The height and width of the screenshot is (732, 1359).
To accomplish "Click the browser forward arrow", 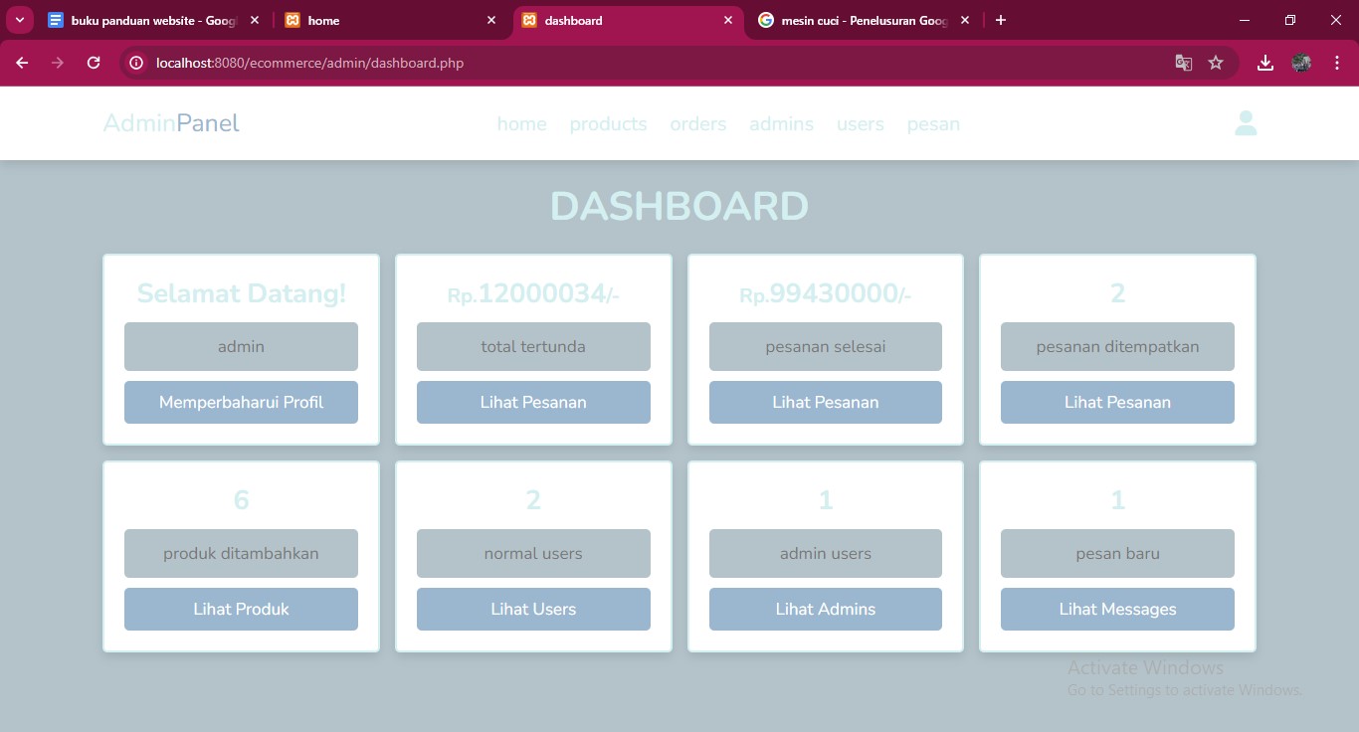I will point(58,63).
